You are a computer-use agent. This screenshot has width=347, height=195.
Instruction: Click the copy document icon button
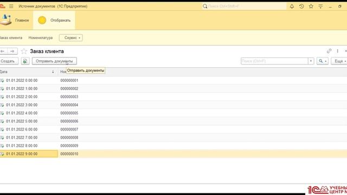coord(25,61)
